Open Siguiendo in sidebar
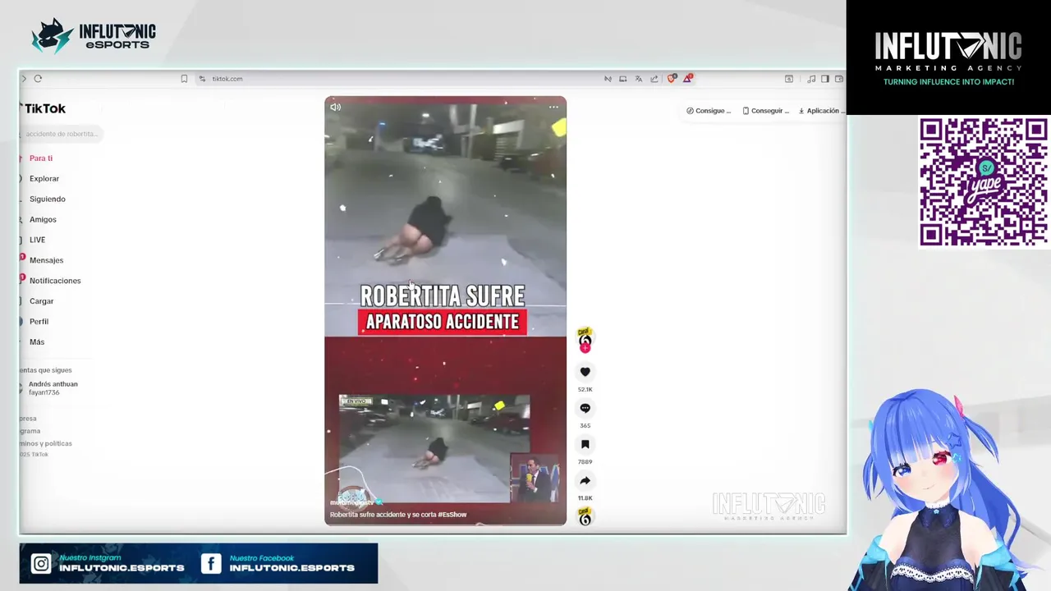 click(x=47, y=199)
